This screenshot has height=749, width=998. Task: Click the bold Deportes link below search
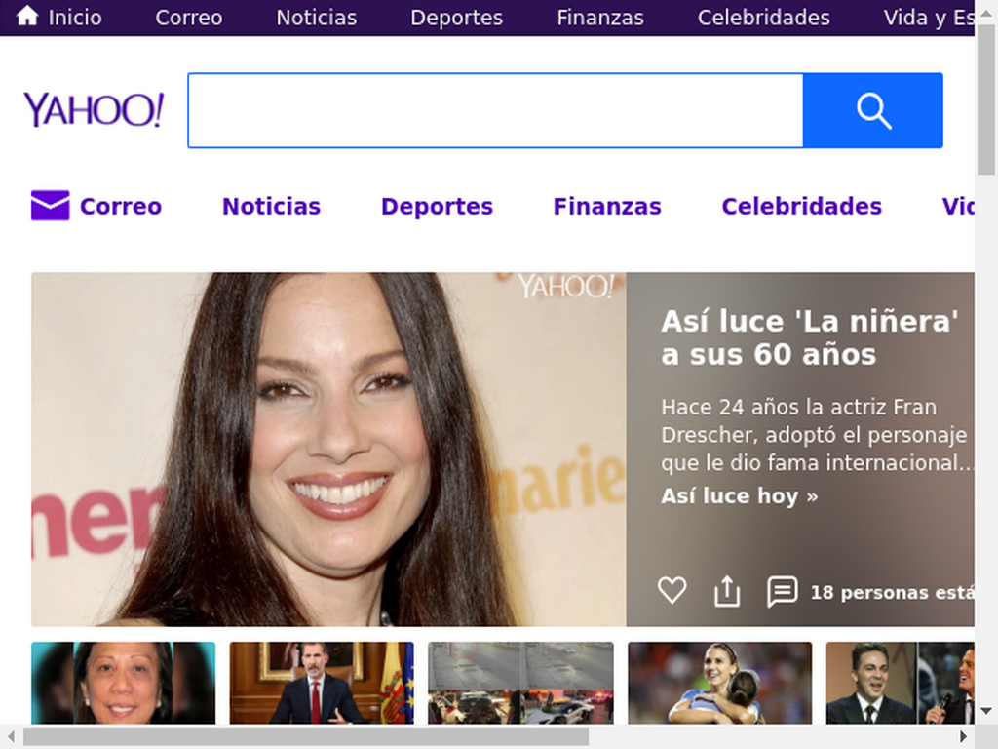(x=437, y=207)
